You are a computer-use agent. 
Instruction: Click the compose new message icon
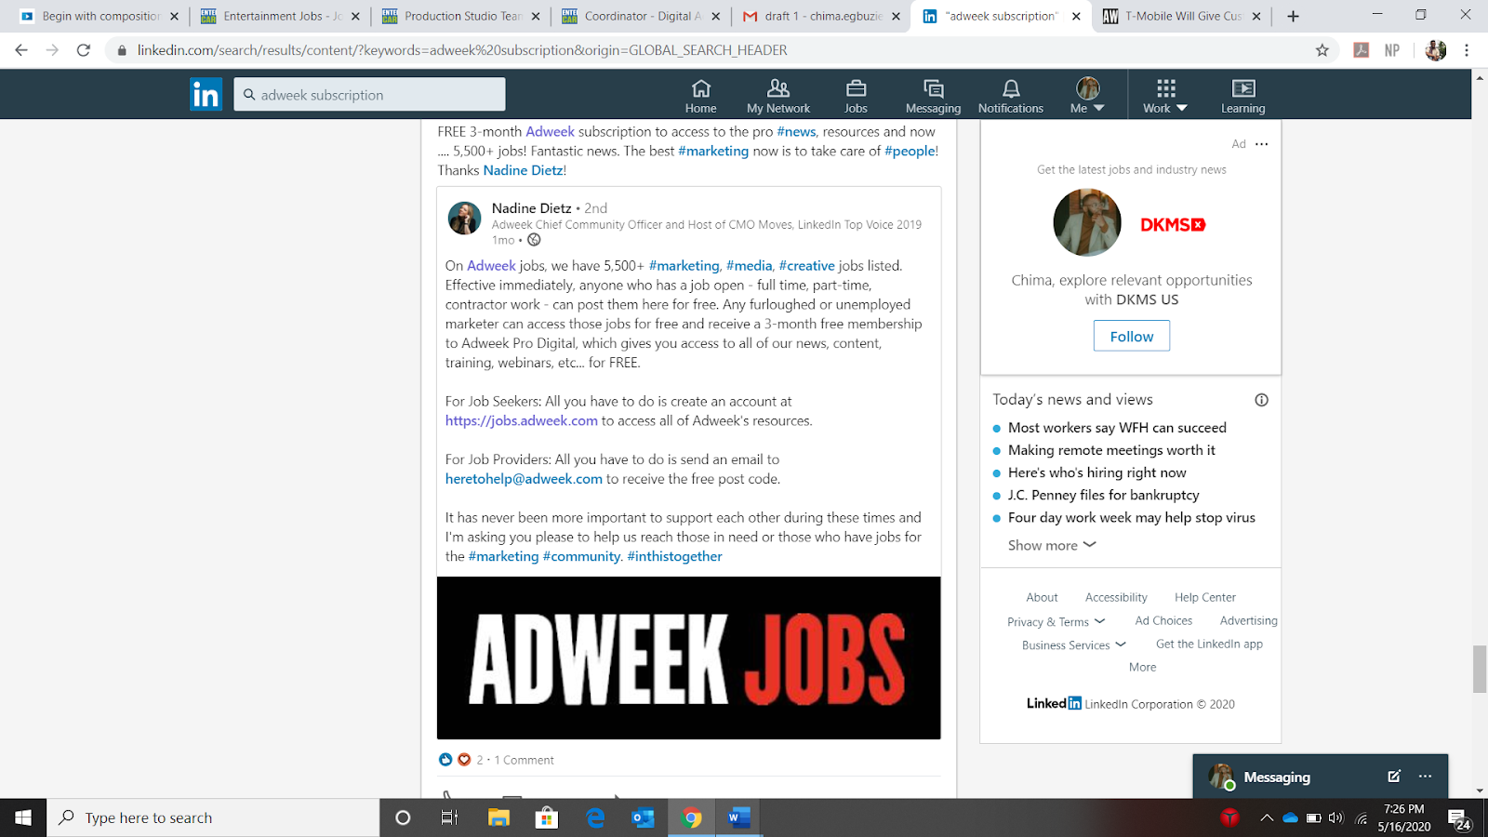tap(1394, 777)
